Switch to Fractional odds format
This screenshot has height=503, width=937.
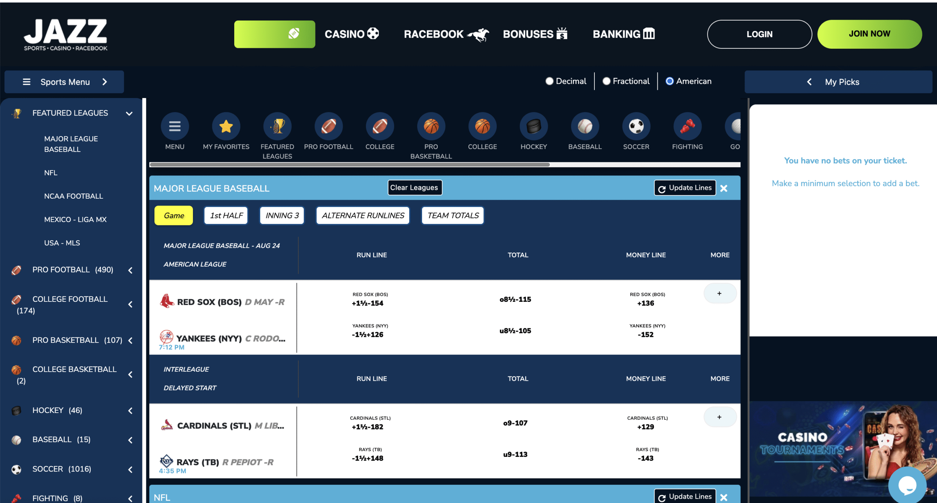point(606,81)
